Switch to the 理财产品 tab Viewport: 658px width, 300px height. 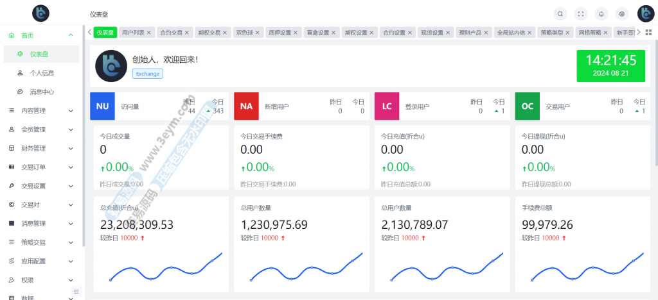[470, 33]
